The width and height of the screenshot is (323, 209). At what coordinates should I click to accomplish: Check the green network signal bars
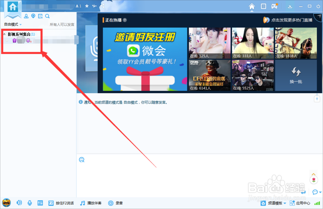click(x=317, y=203)
